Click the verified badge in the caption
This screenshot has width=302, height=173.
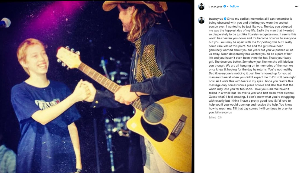tap(225, 19)
